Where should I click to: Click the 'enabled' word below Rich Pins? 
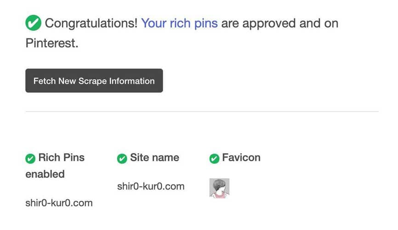point(45,174)
